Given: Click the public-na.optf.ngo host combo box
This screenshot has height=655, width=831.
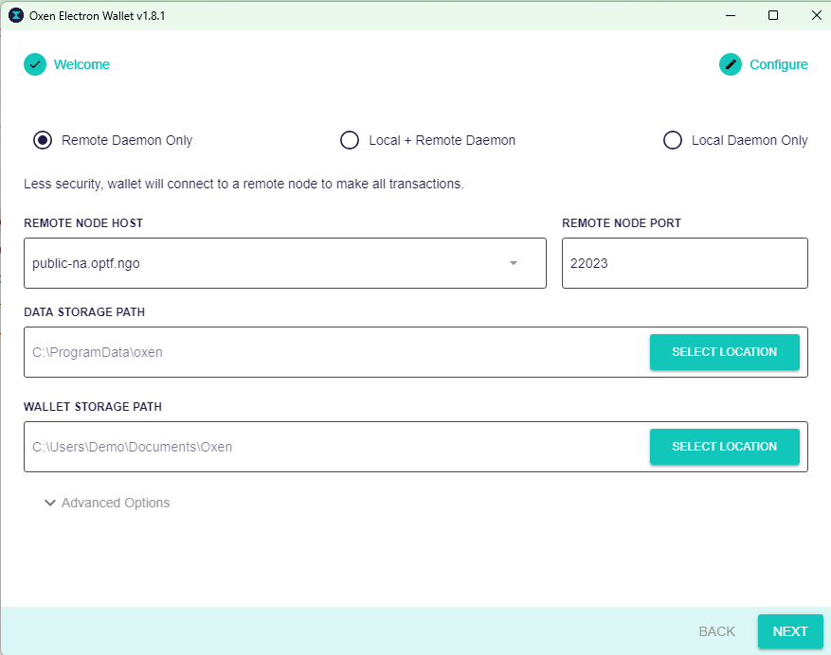Looking at the screenshot, I should [285, 263].
